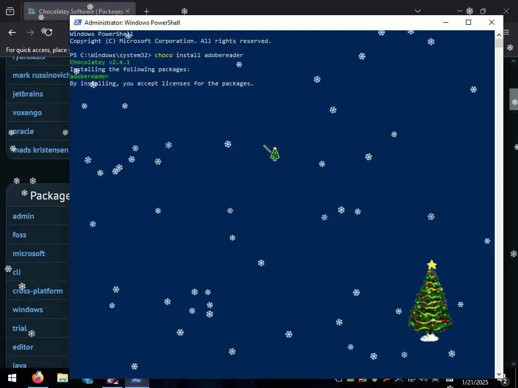Click the PowerShell scrollbar down arrow
This screenshot has height=388, width=518.
[499, 374]
